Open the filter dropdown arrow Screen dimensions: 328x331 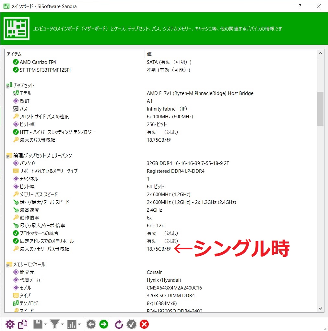[62, 324]
